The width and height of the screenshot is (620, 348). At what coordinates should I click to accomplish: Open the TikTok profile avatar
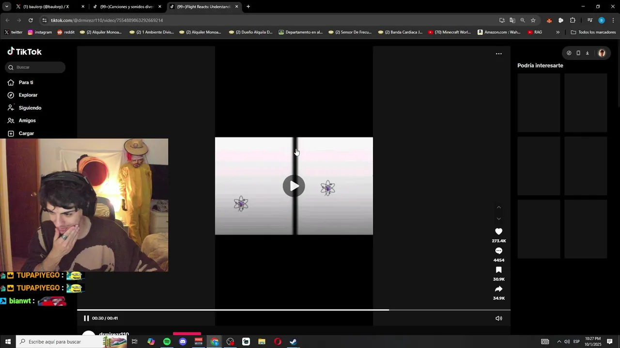(602, 53)
